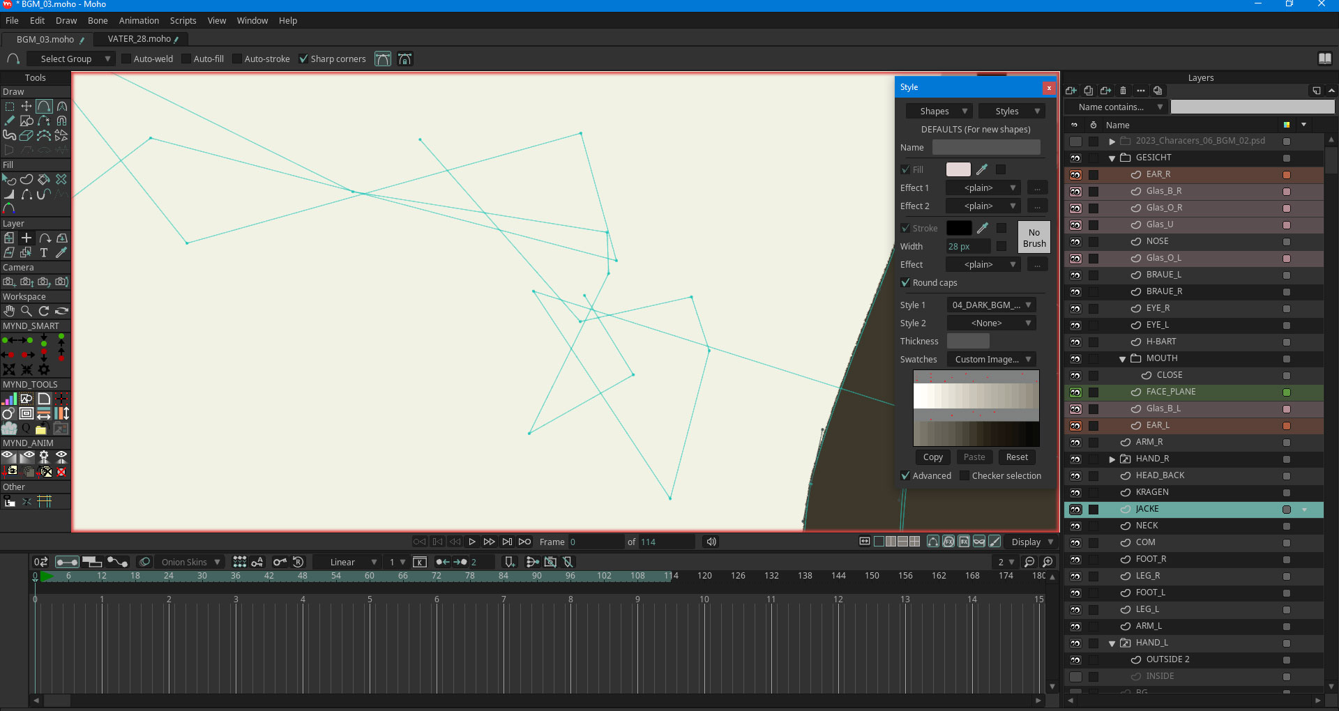Open the Draw menu
Viewport: 1339px width, 711px height.
pos(66,20)
